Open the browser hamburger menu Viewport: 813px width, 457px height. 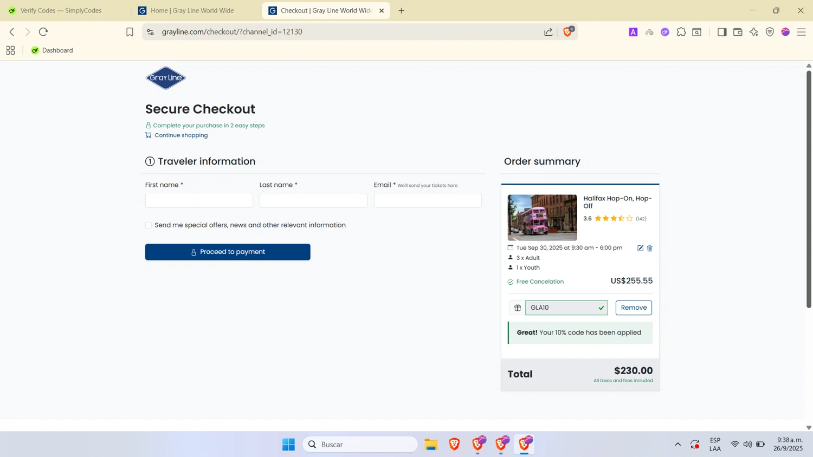(x=802, y=32)
